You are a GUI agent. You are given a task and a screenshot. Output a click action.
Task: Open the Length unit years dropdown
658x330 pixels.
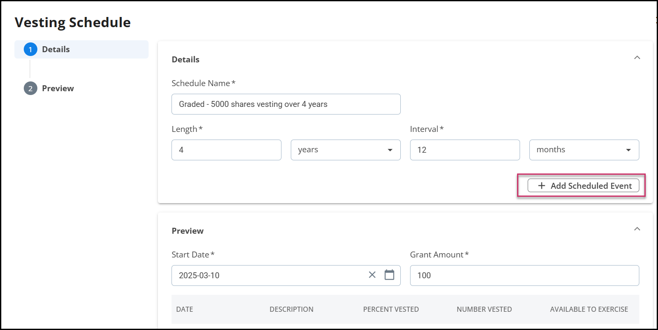pos(346,150)
